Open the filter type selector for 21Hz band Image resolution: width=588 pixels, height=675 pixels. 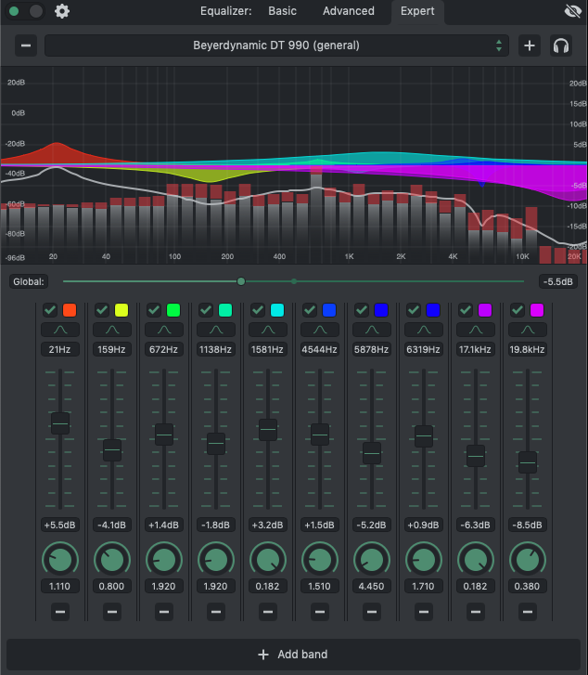coord(60,330)
